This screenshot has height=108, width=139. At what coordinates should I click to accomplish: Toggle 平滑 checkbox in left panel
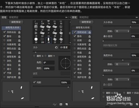click(4, 73)
